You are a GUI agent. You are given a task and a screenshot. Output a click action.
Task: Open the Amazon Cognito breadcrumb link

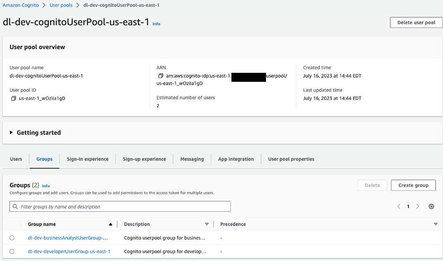[x=21, y=5]
